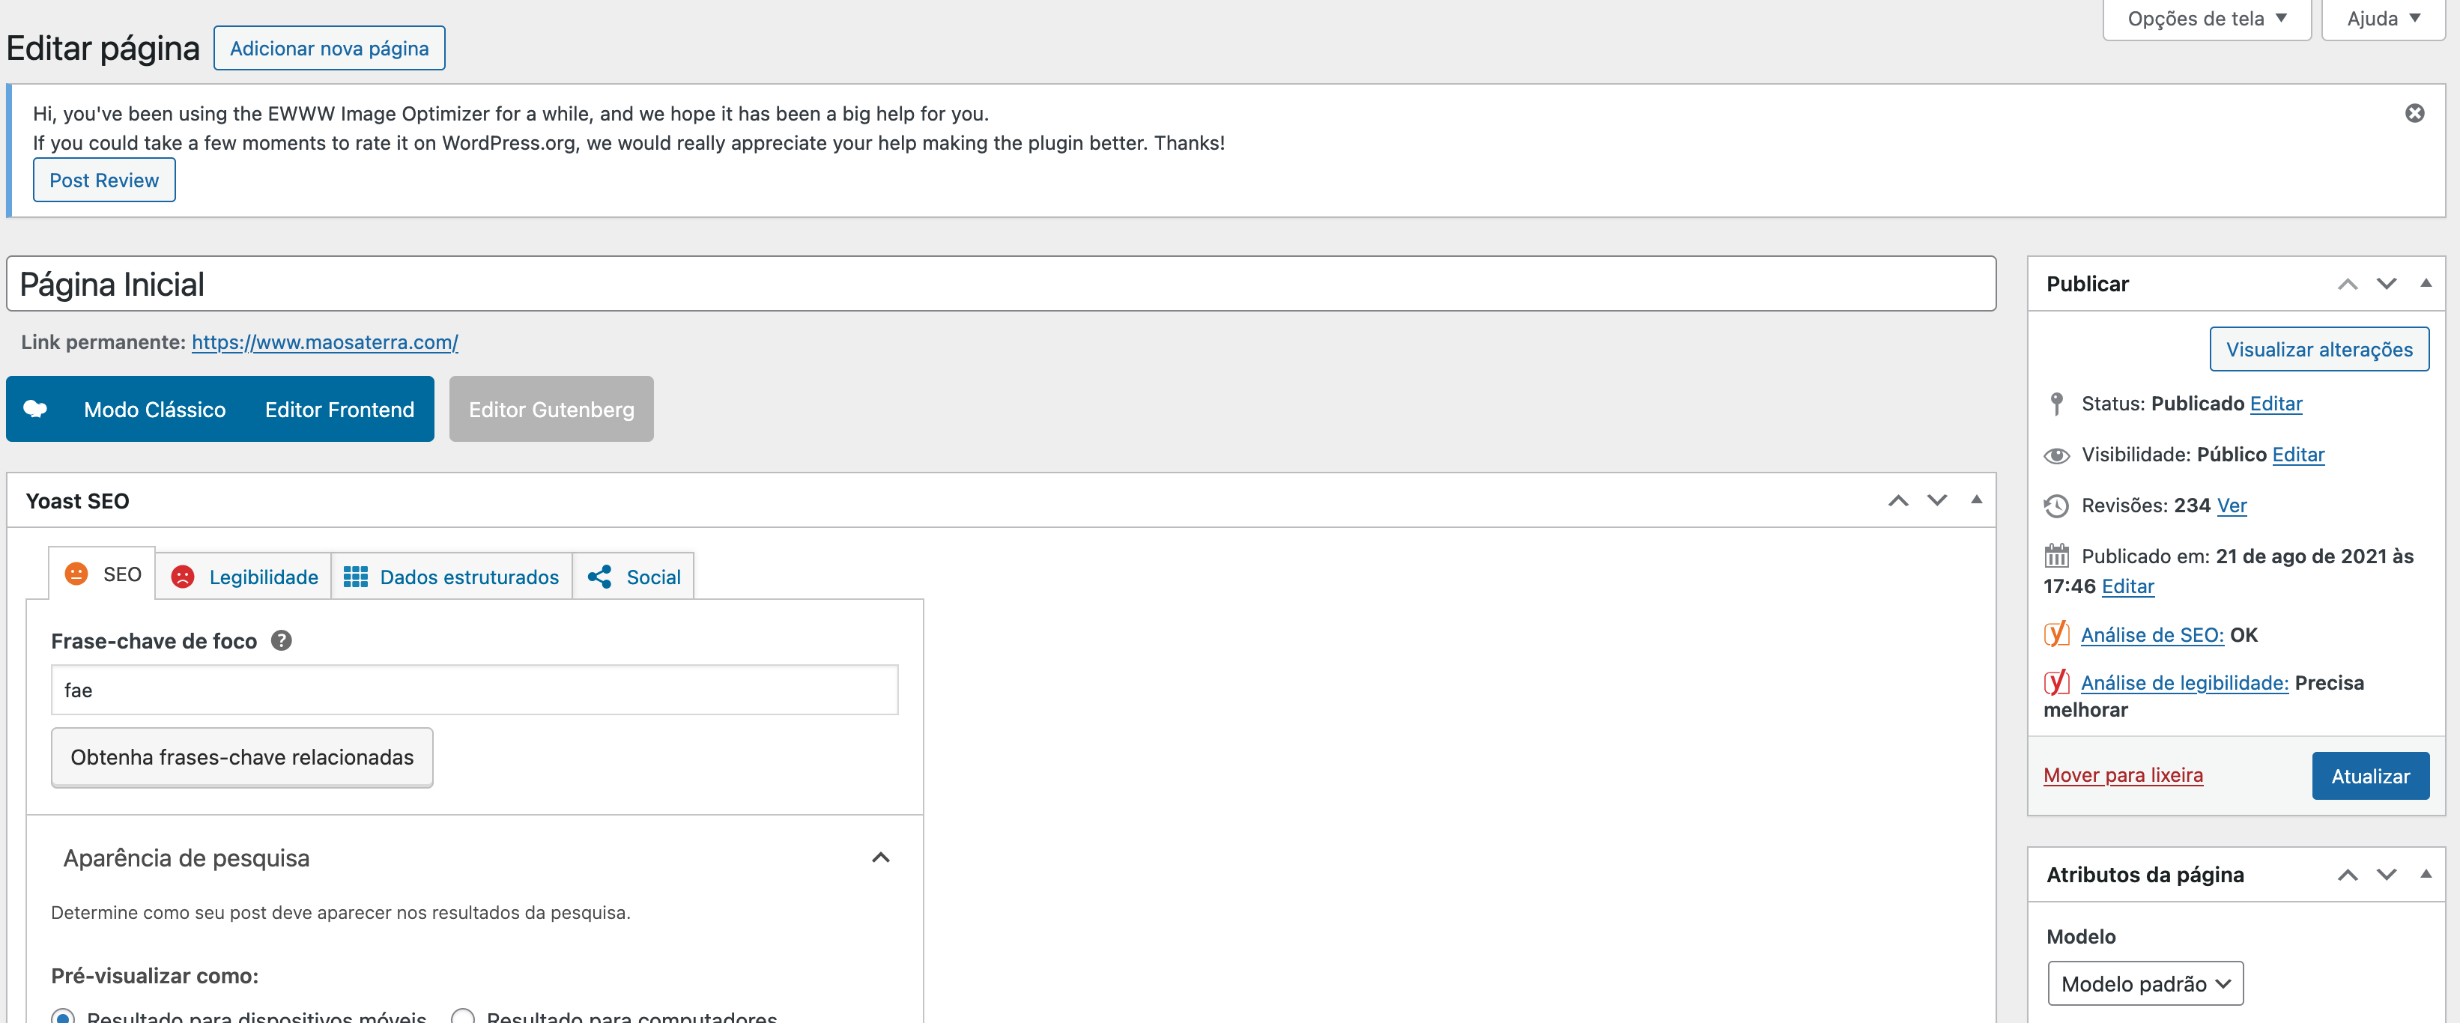Click the Mover para lixeira link

tap(2122, 774)
